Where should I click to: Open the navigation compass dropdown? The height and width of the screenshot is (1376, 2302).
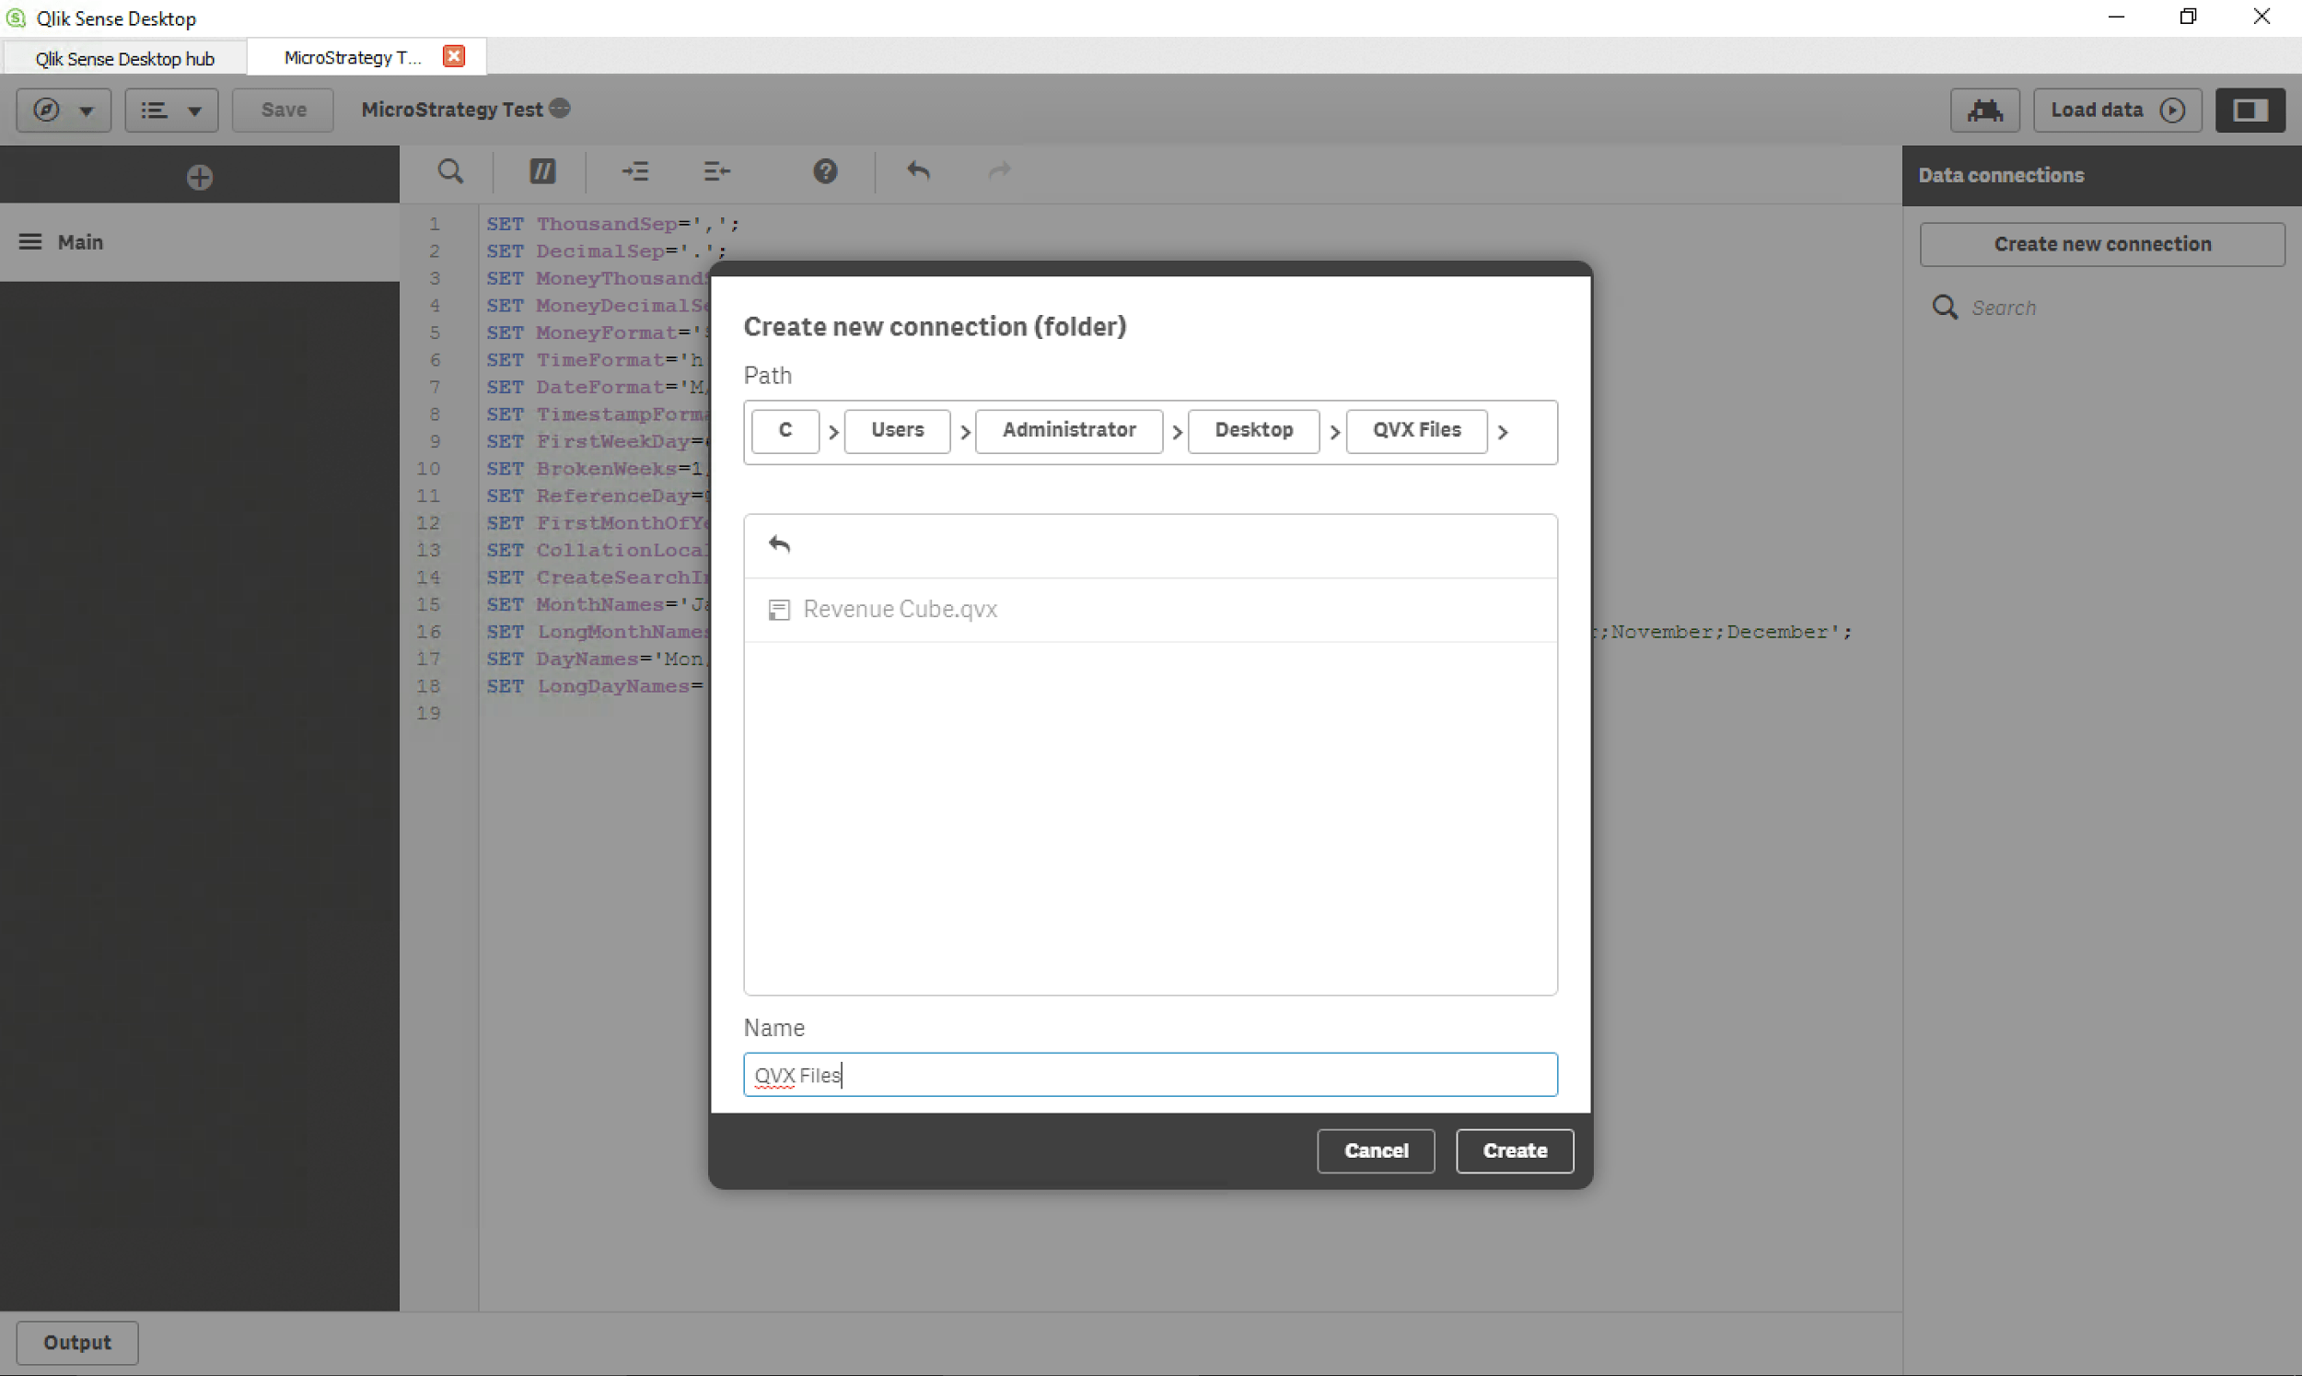[x=63, y=111]
